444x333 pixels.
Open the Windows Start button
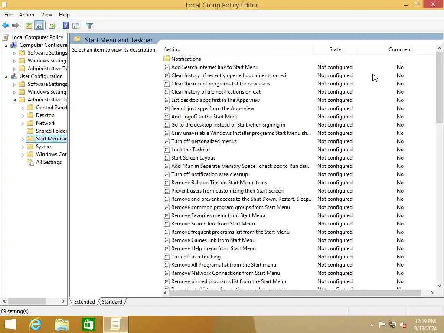[x=10, y=324]
